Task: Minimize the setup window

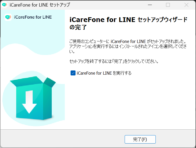Action: point(150,5)
